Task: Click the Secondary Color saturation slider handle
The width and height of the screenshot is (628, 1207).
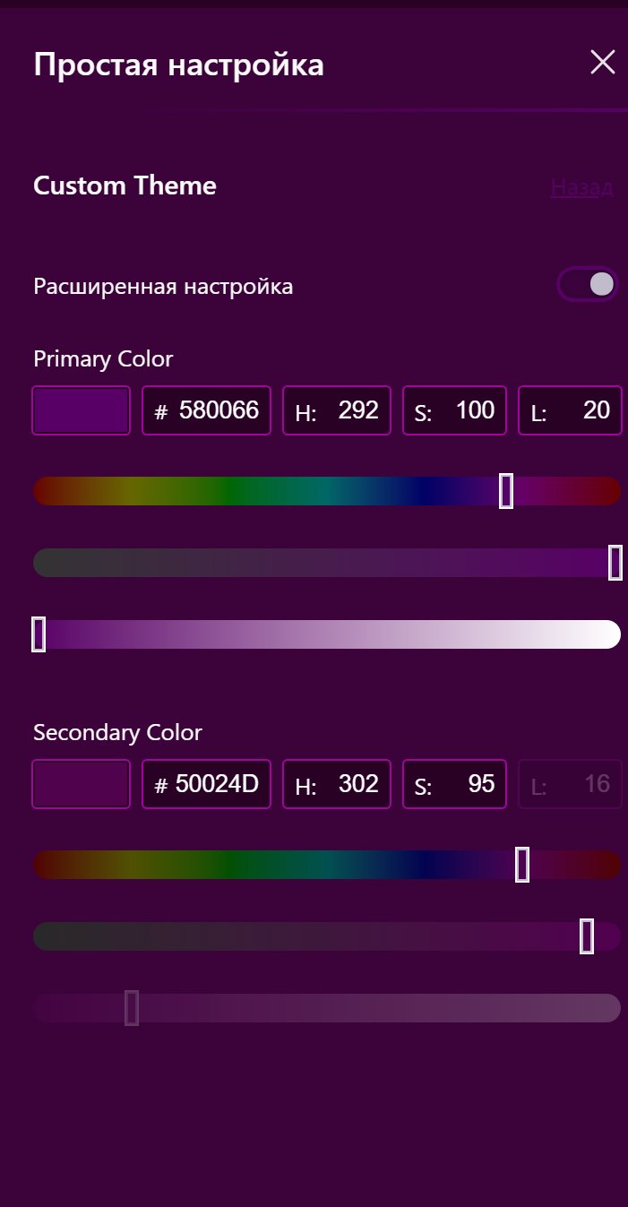Action: 587,936
